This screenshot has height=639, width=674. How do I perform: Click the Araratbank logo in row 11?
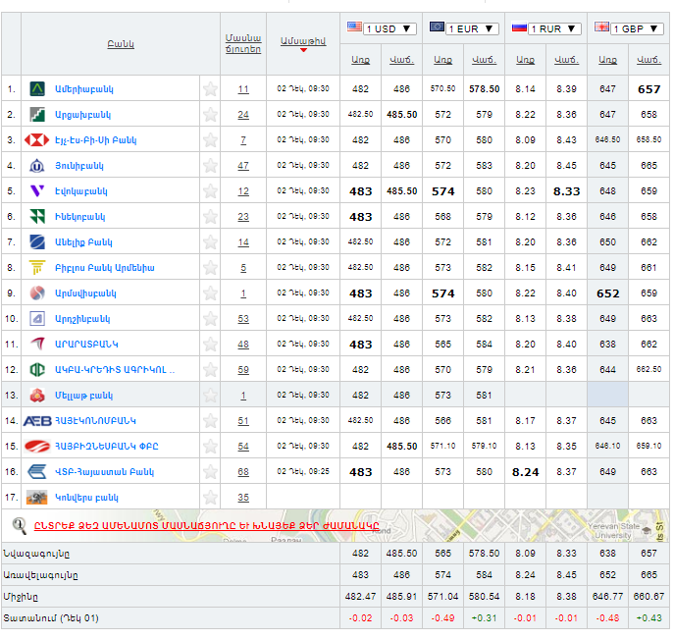click(37, 344)
